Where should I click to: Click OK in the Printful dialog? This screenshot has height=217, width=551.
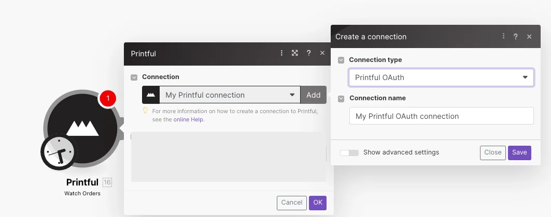(318, 203)
